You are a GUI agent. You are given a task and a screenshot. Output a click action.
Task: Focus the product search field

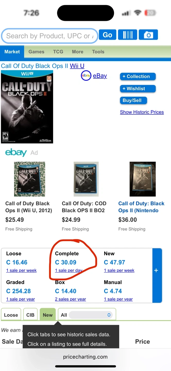[x=49, y=36]
